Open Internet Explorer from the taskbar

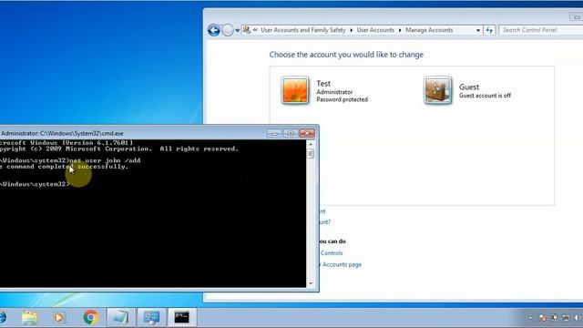point(2,317)
